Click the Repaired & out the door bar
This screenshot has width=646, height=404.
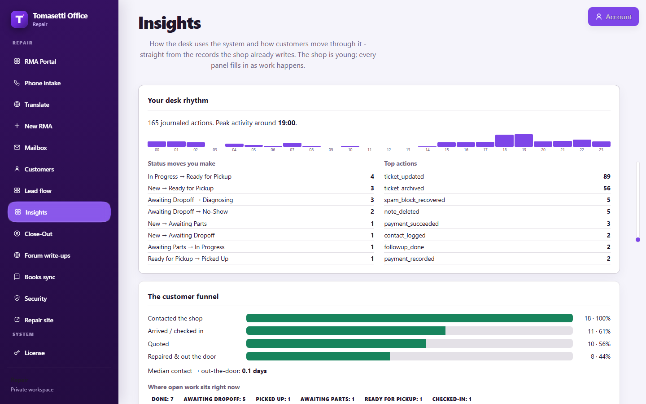[410, 356]
